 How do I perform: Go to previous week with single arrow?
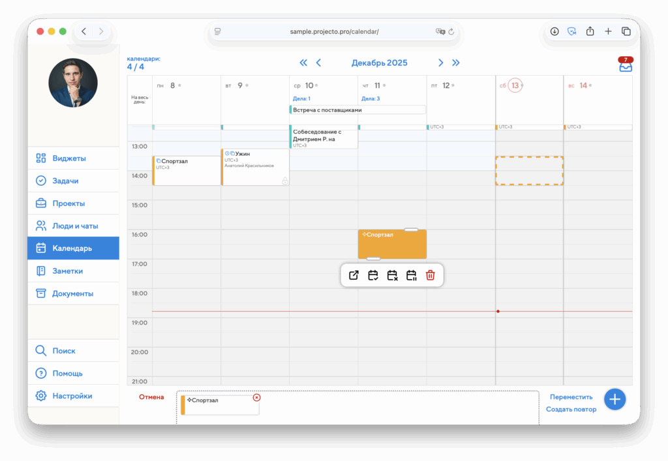[x=318, y=63]
